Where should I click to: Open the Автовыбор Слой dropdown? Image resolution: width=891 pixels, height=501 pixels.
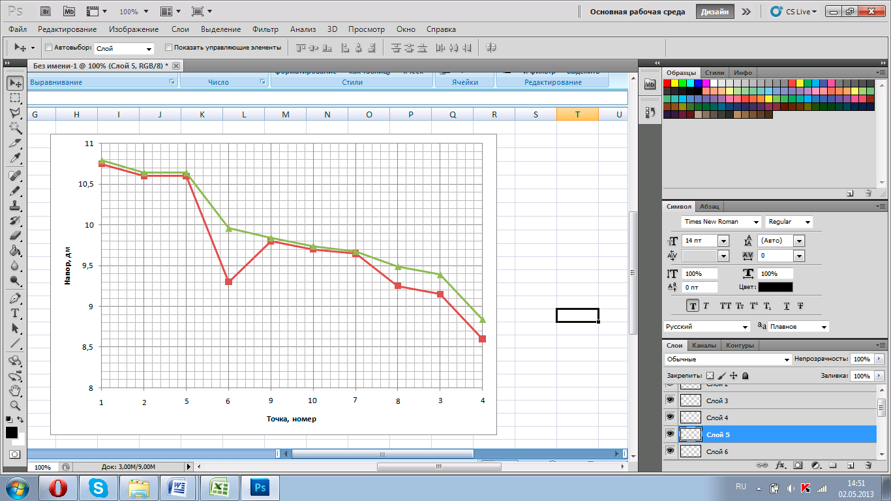click(x=149, y=49)
